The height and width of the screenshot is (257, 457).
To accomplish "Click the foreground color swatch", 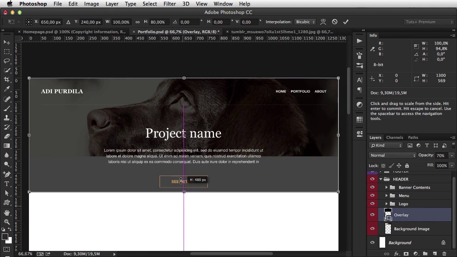I will [5, 237].
